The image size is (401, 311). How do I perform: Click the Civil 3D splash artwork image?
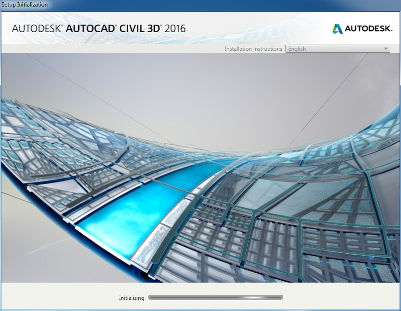coord(200,168)
